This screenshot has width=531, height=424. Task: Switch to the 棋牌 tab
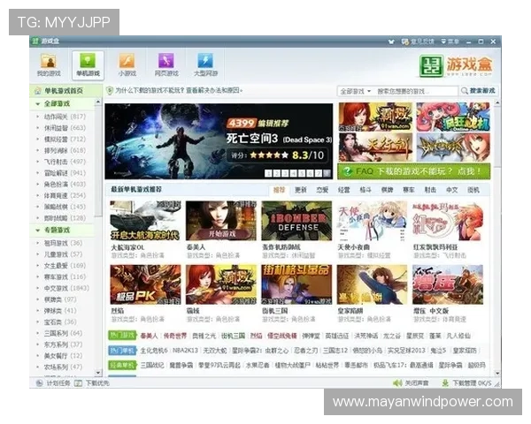click(x=387, y=190)
